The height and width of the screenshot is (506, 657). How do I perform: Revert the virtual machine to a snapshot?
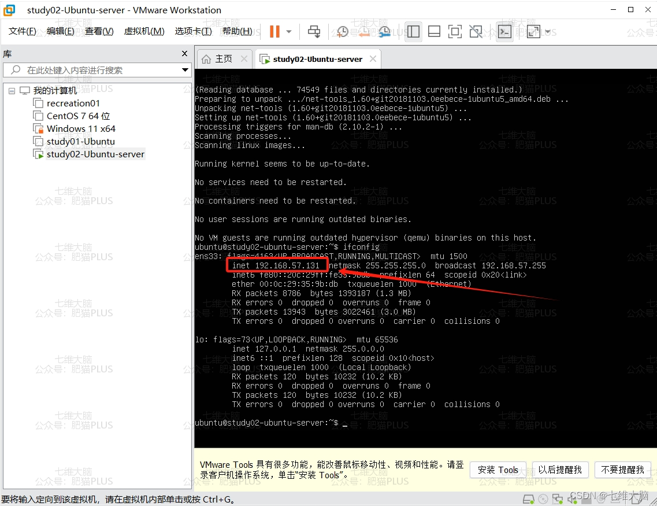pos(363,31)
